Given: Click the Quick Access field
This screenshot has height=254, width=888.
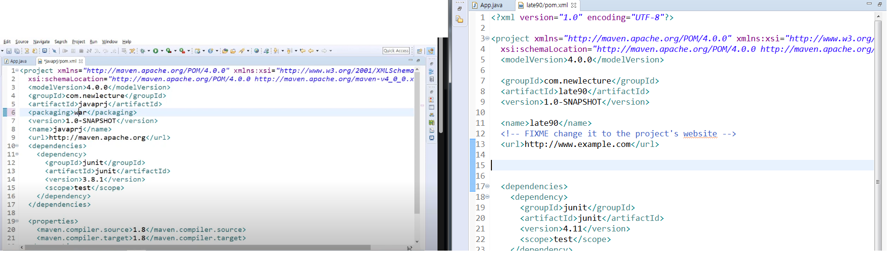Looking at the screenshot, I should 396,51.
